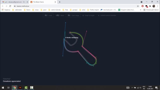The height and width of the screenshot is (90, 160).
Task: Open the clock showing 15:05
Action: pyautogui.click(x=150, y=87)
